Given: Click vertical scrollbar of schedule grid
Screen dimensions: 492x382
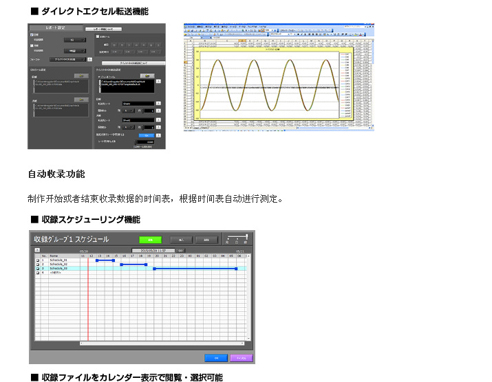Looking at the screenshot, I should coord(248,297).
